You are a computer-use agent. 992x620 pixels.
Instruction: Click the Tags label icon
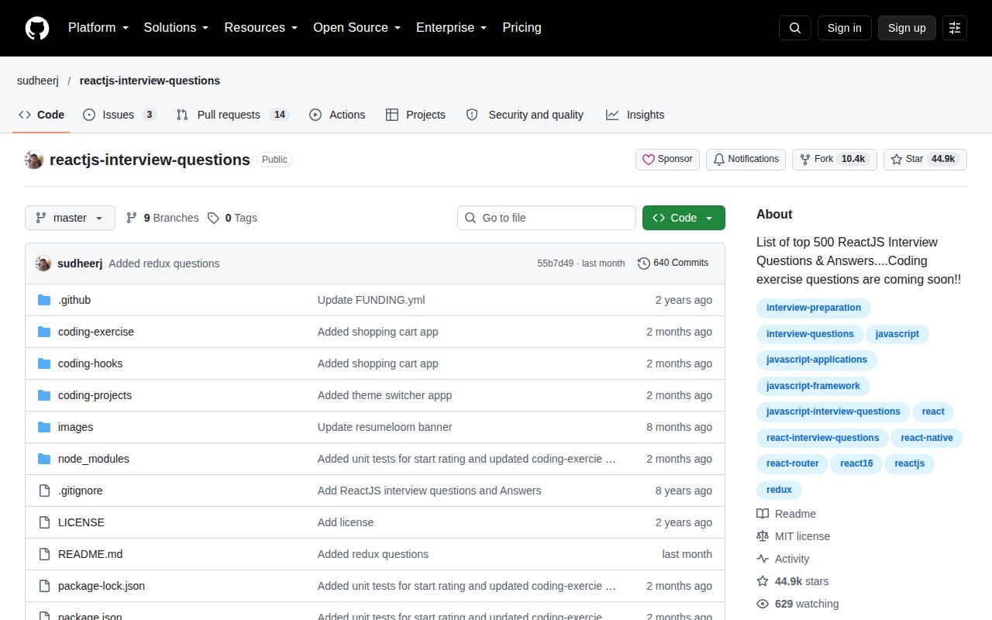[213, 218]
